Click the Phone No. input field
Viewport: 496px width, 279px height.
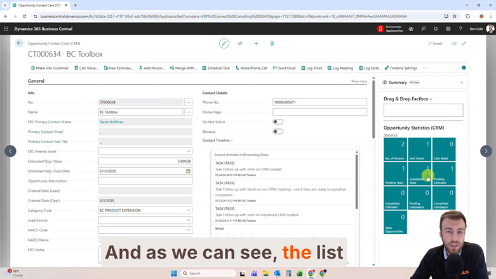[x=319, y=102]
